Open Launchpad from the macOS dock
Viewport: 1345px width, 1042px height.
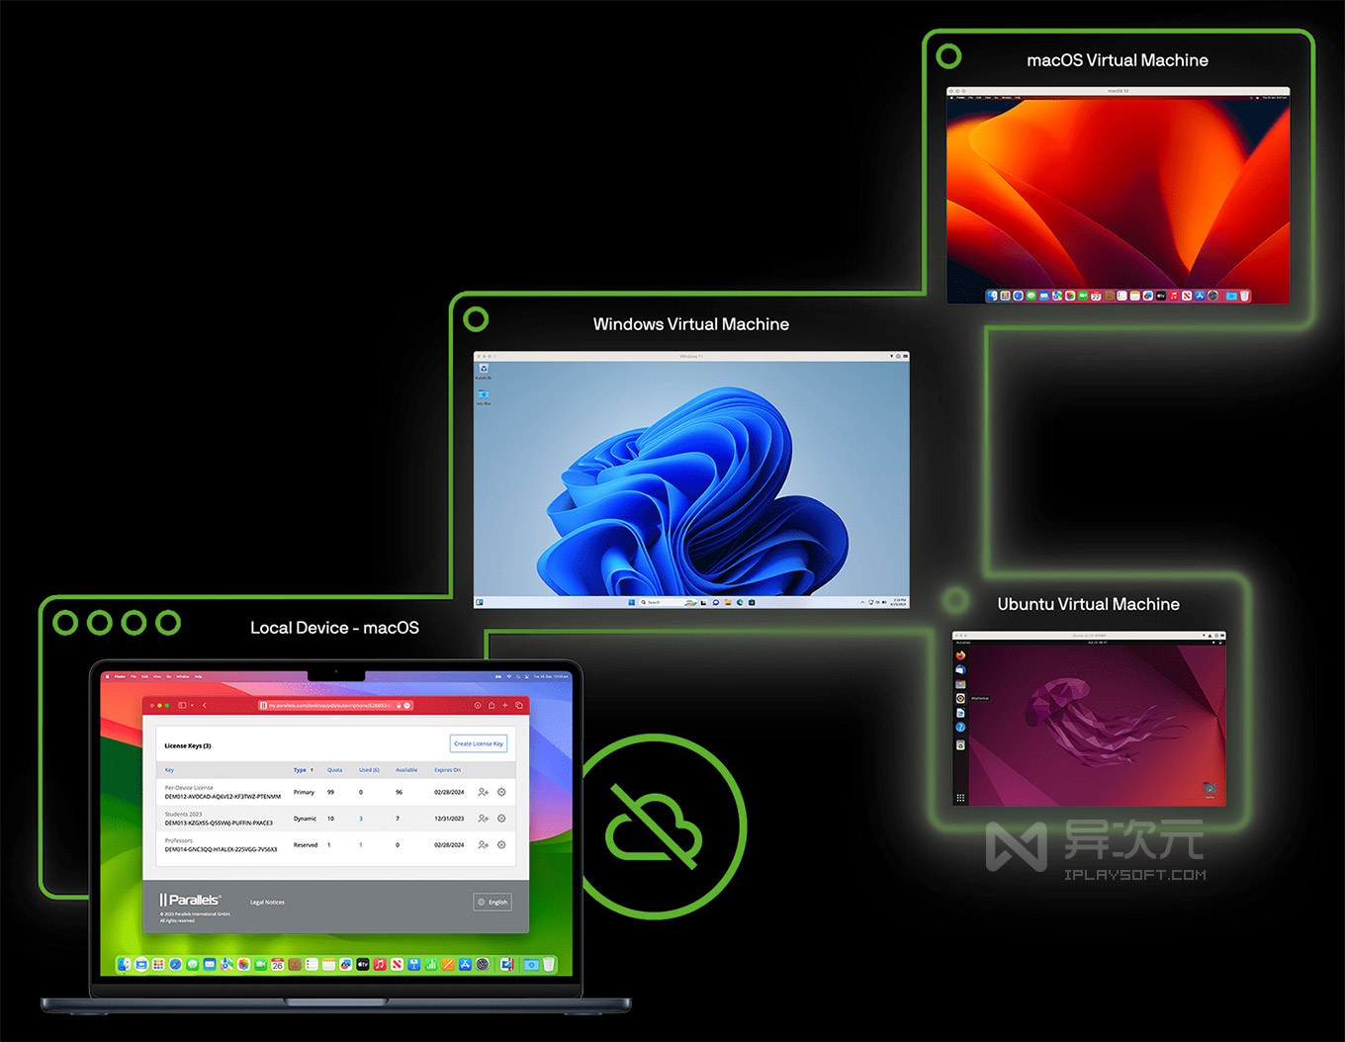pos(157,964)
